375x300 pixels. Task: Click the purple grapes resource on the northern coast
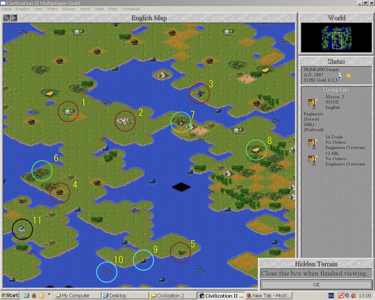click(x=200, y=93)
